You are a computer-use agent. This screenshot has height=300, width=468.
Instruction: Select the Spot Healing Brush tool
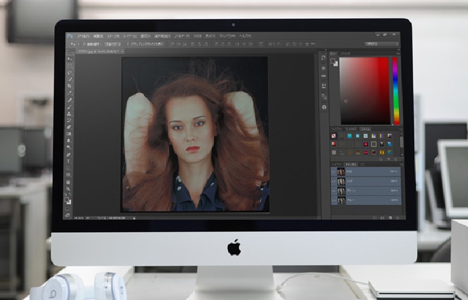pyautogui.click(x=70, y=100)
